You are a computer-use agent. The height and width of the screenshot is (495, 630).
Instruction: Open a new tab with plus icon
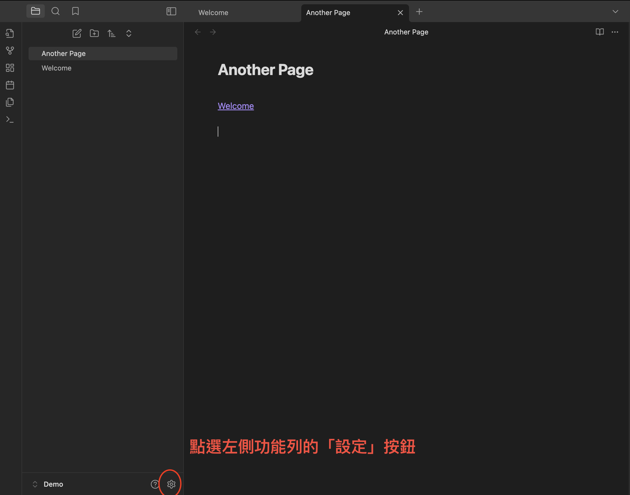click(x=419, y=12)
